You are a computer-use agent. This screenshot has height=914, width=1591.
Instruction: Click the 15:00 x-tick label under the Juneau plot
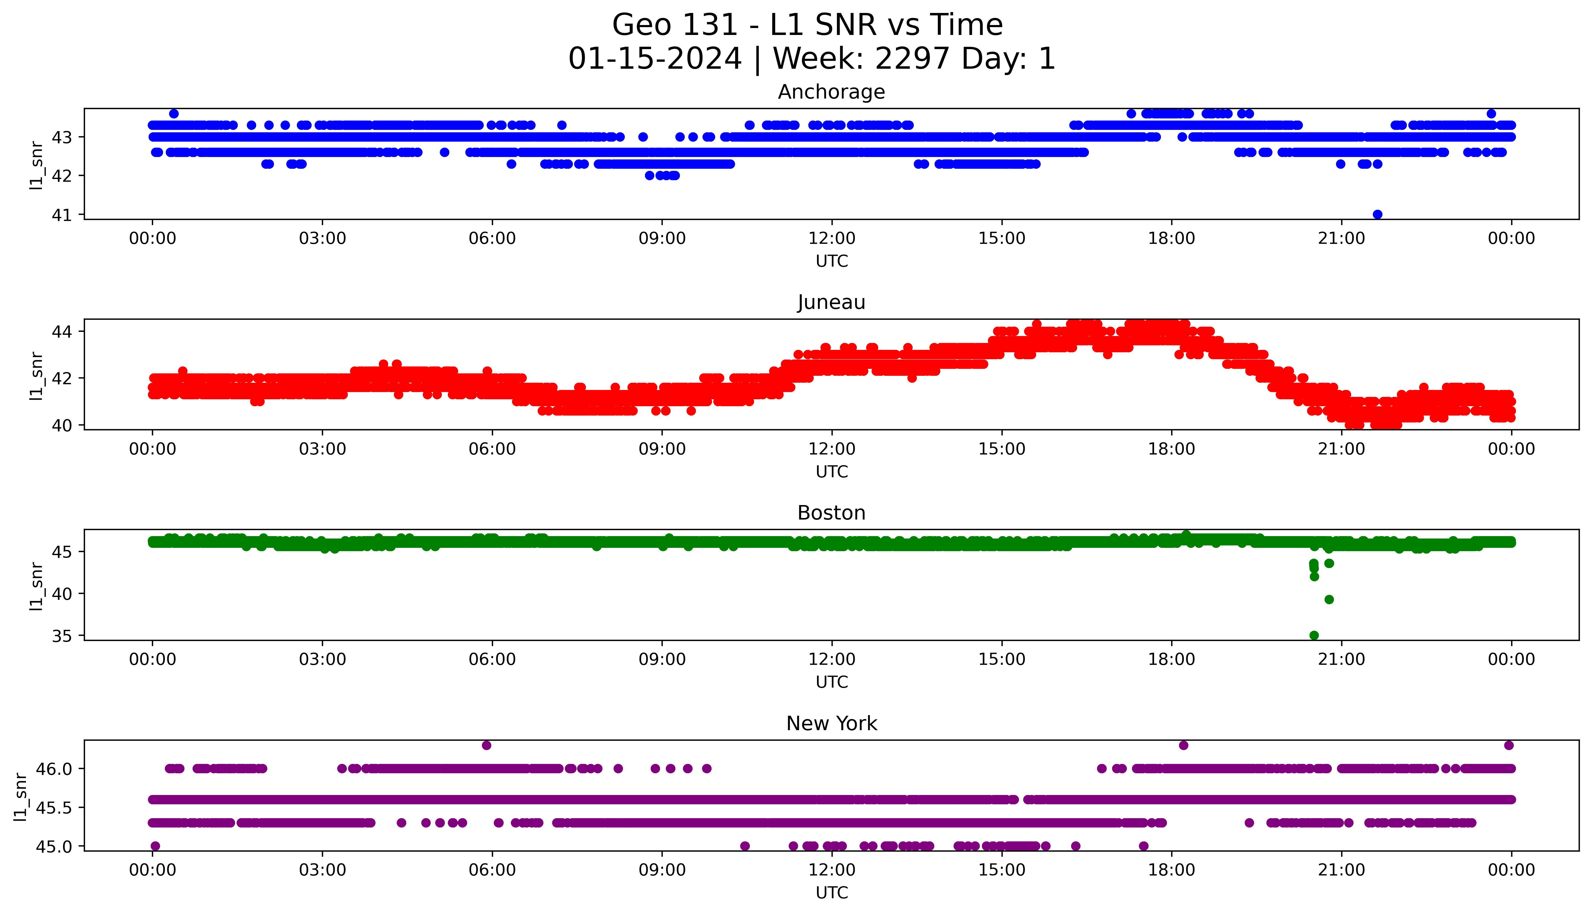click(x=1002, y=449)
